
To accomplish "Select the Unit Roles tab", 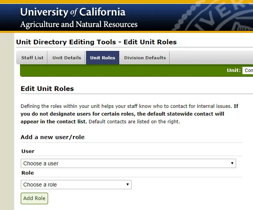I will pyautogui.click(x=102, y=58).
